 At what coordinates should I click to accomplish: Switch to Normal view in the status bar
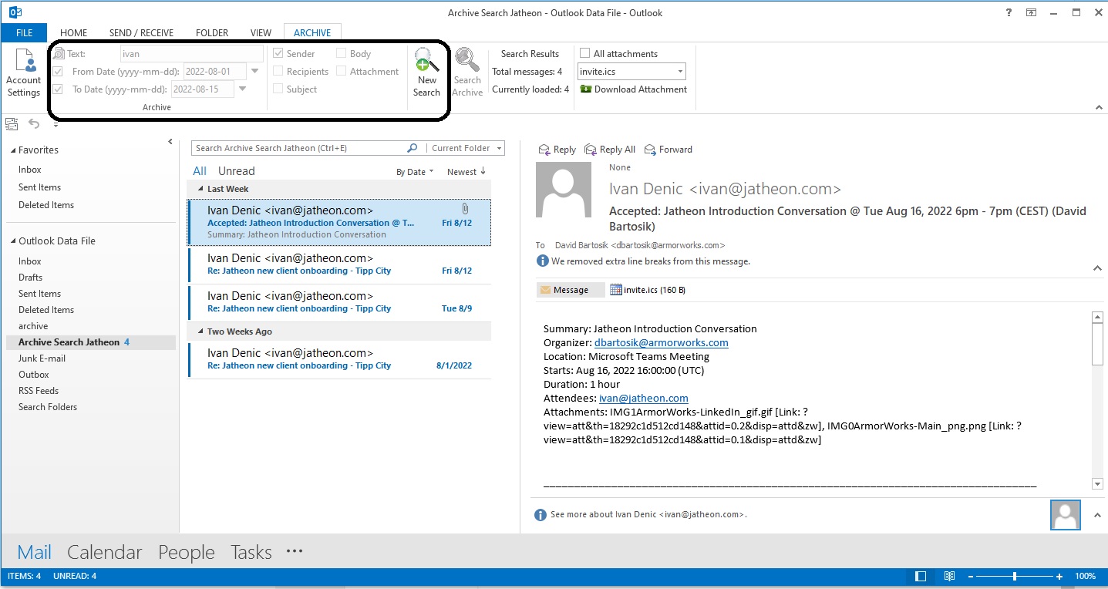coord(921,577)
